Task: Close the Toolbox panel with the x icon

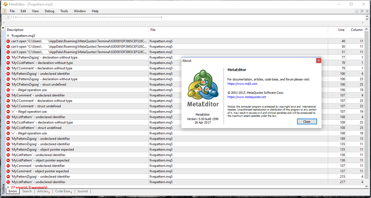Action: (3, 28)
